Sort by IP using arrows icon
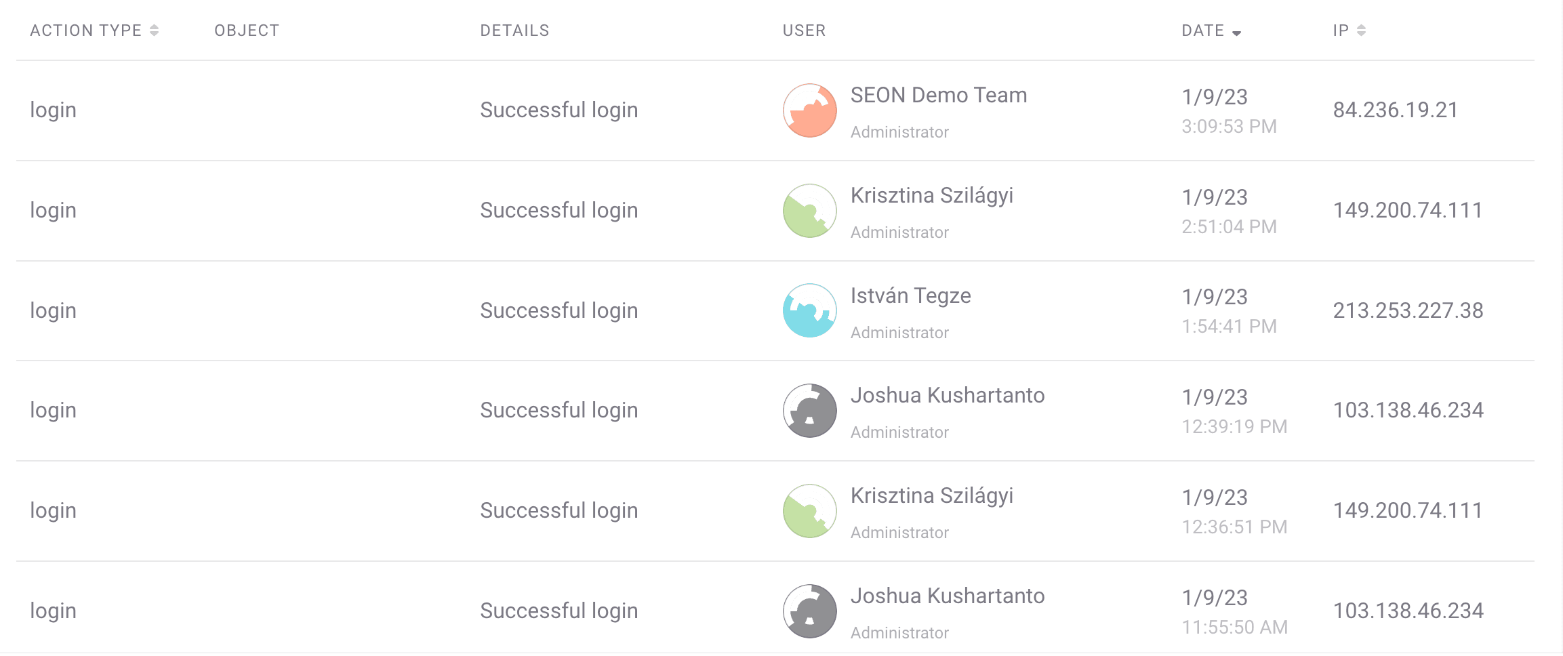This screenshot has width=1563, height=656. click(1361, 30)
